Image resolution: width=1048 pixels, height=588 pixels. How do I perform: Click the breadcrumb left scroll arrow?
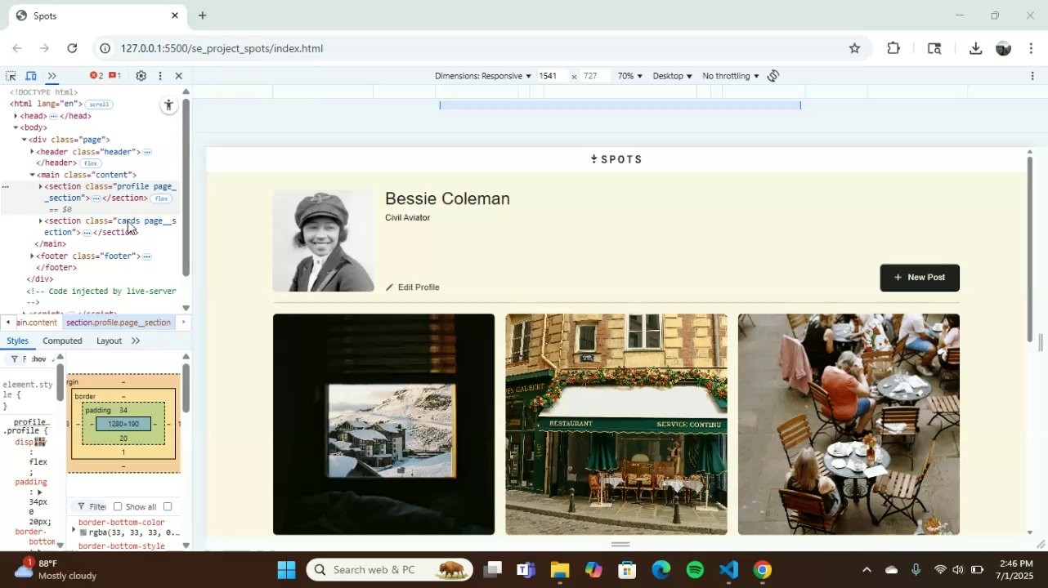pos(7,323)
